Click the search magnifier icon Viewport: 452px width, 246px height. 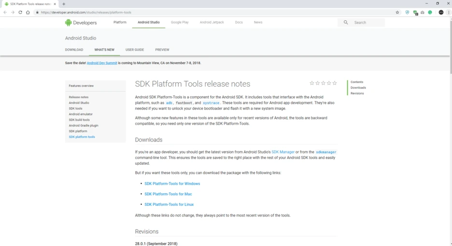(346, 22)
